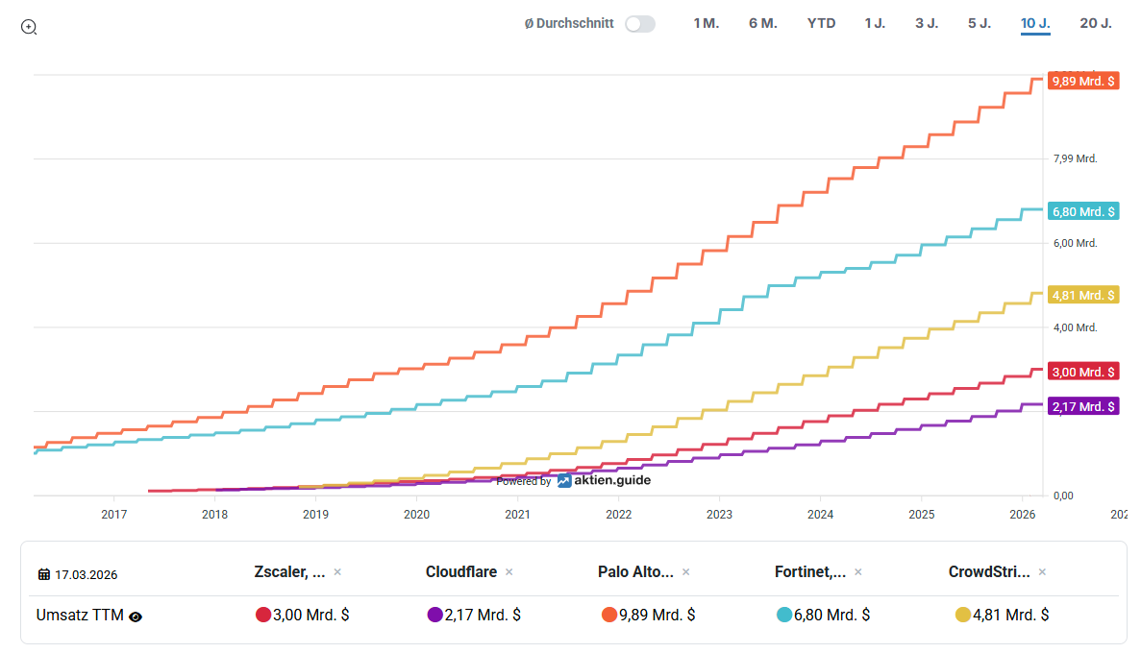Switch to the 6 M. range
Viewport: 1141px width, 653px height.
tap(762, 23)
